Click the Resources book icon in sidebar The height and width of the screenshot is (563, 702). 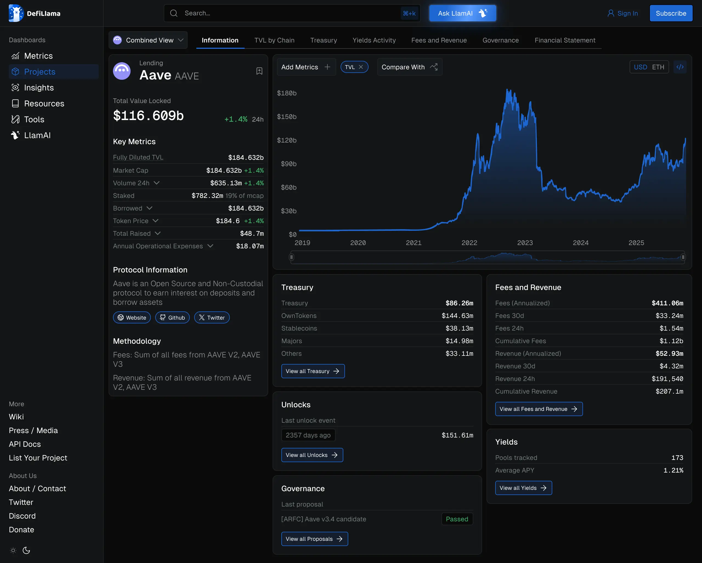coord(15,104)
